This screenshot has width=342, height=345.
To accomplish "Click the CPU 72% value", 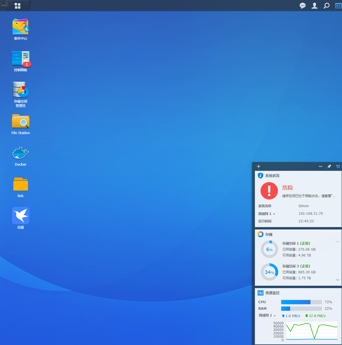I will pos(328,302).
